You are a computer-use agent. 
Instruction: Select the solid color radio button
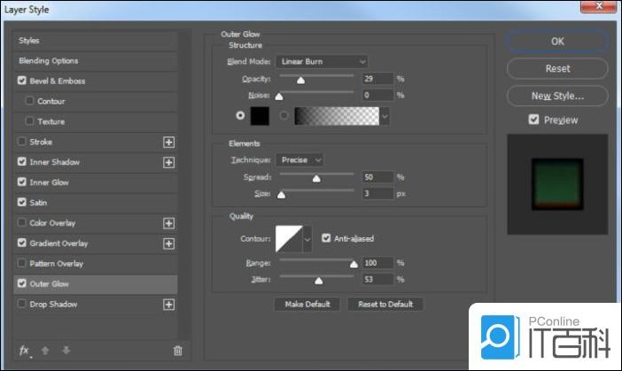click(240, 115)
